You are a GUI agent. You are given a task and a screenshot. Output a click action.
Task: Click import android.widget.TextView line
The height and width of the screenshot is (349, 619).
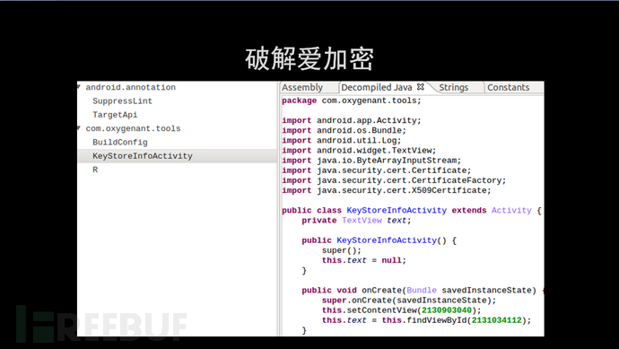pyautogui.click(x=359, y=151)
